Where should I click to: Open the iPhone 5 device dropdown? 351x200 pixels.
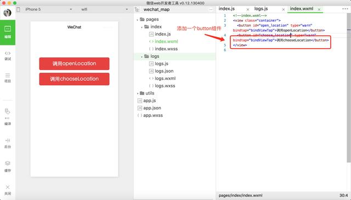click(48, 9)
